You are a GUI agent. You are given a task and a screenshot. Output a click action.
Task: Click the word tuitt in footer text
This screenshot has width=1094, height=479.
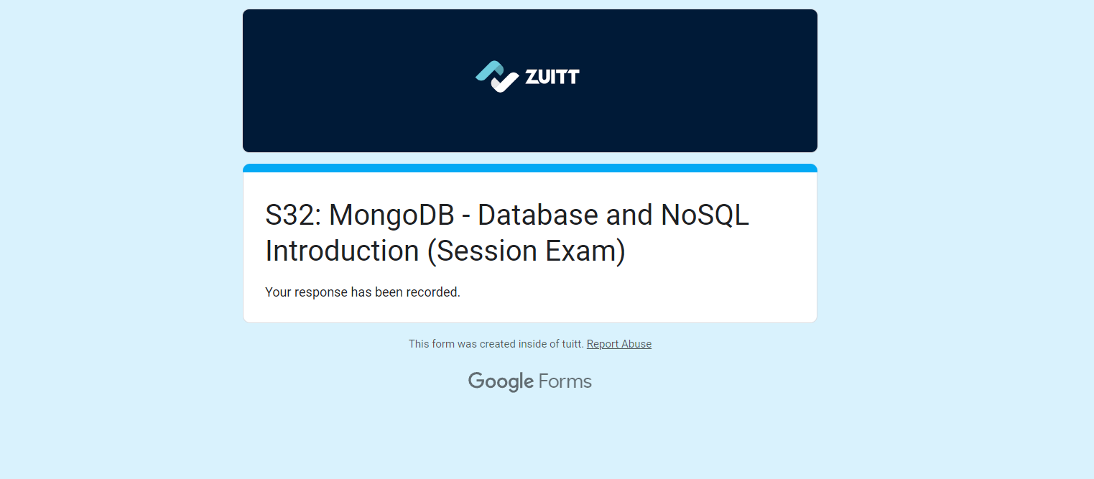point(572,344)
